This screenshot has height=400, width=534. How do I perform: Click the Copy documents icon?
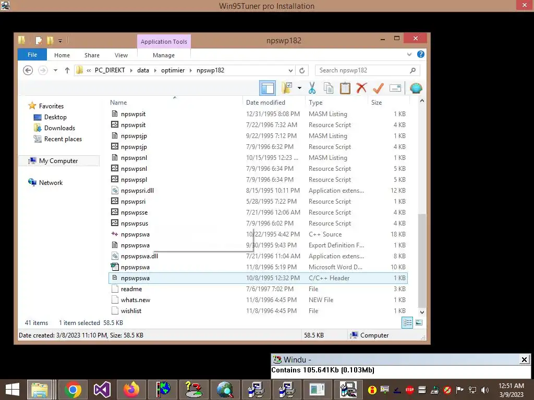(x=329, y=88)
